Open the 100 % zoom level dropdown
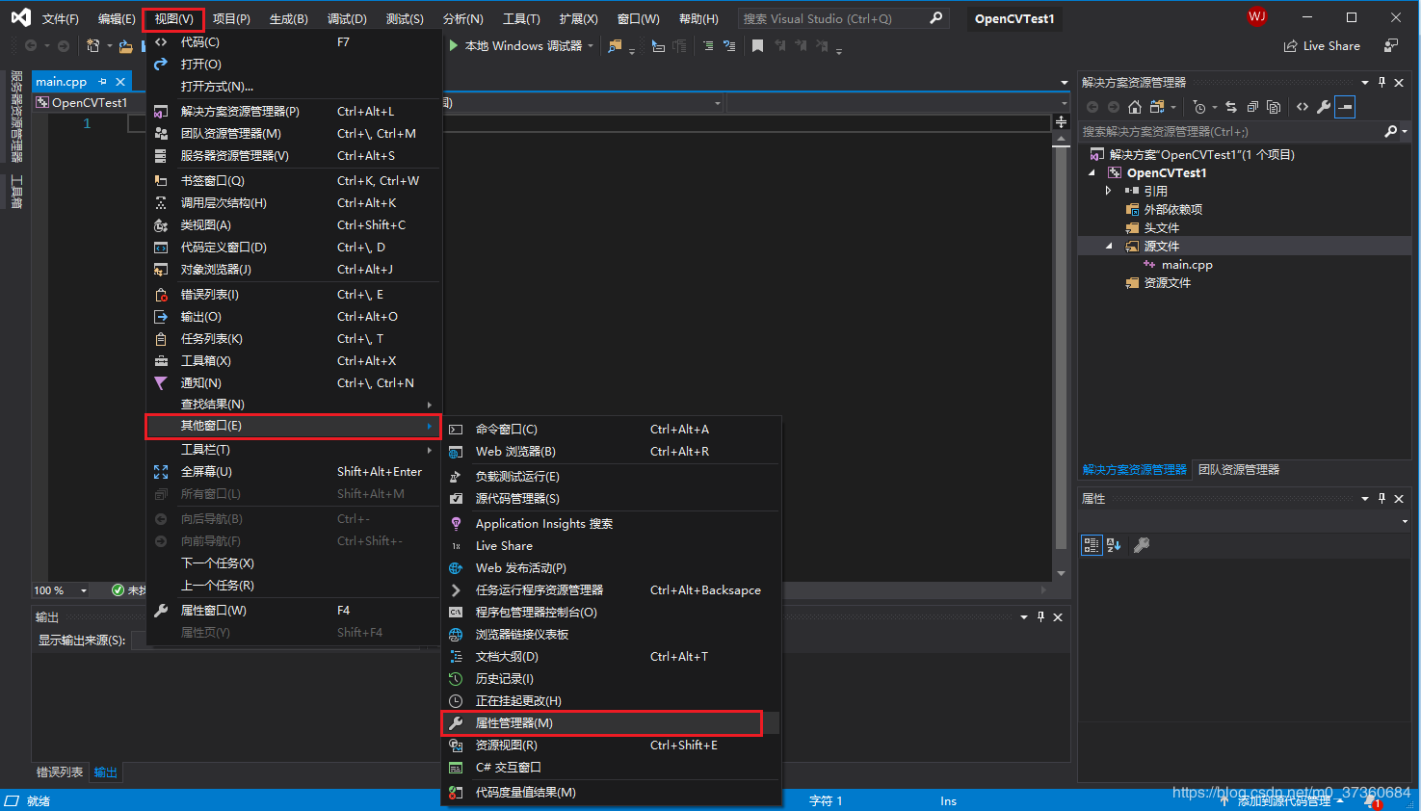 tap(84, 590)
